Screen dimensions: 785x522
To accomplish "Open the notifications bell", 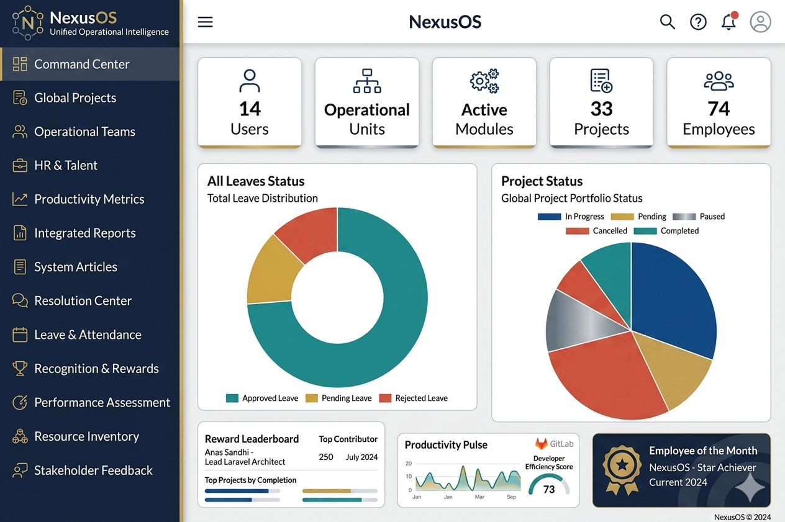I will pos(728,22).
